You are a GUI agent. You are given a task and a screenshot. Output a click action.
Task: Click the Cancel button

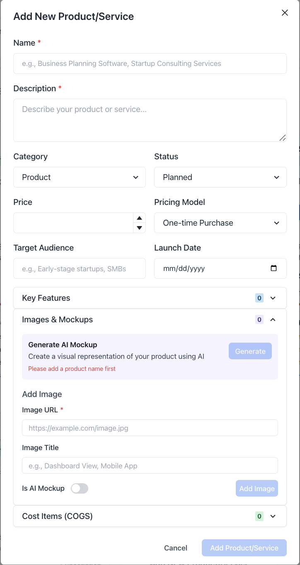(176, 548)
